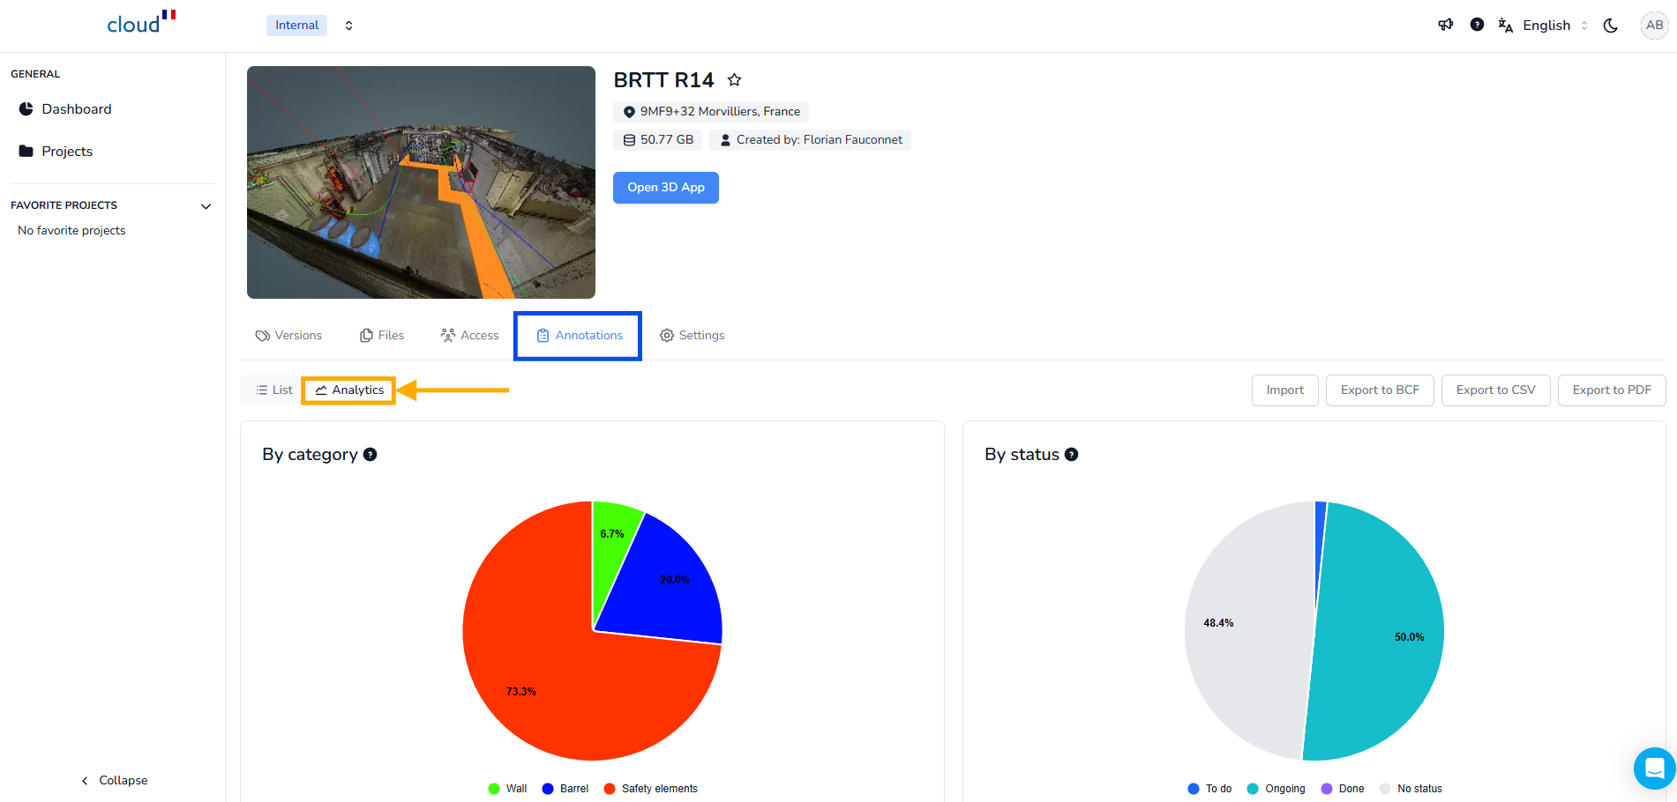Click the project 3D scan thumbnail

(421, 182)
